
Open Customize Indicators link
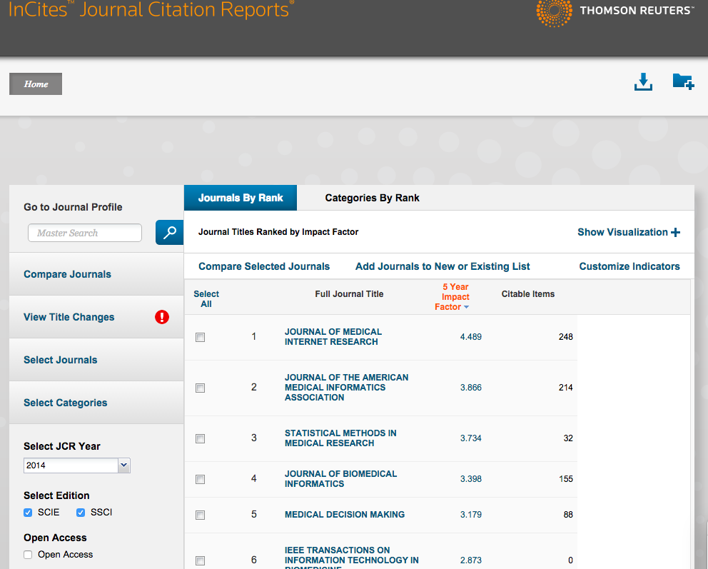629,266
